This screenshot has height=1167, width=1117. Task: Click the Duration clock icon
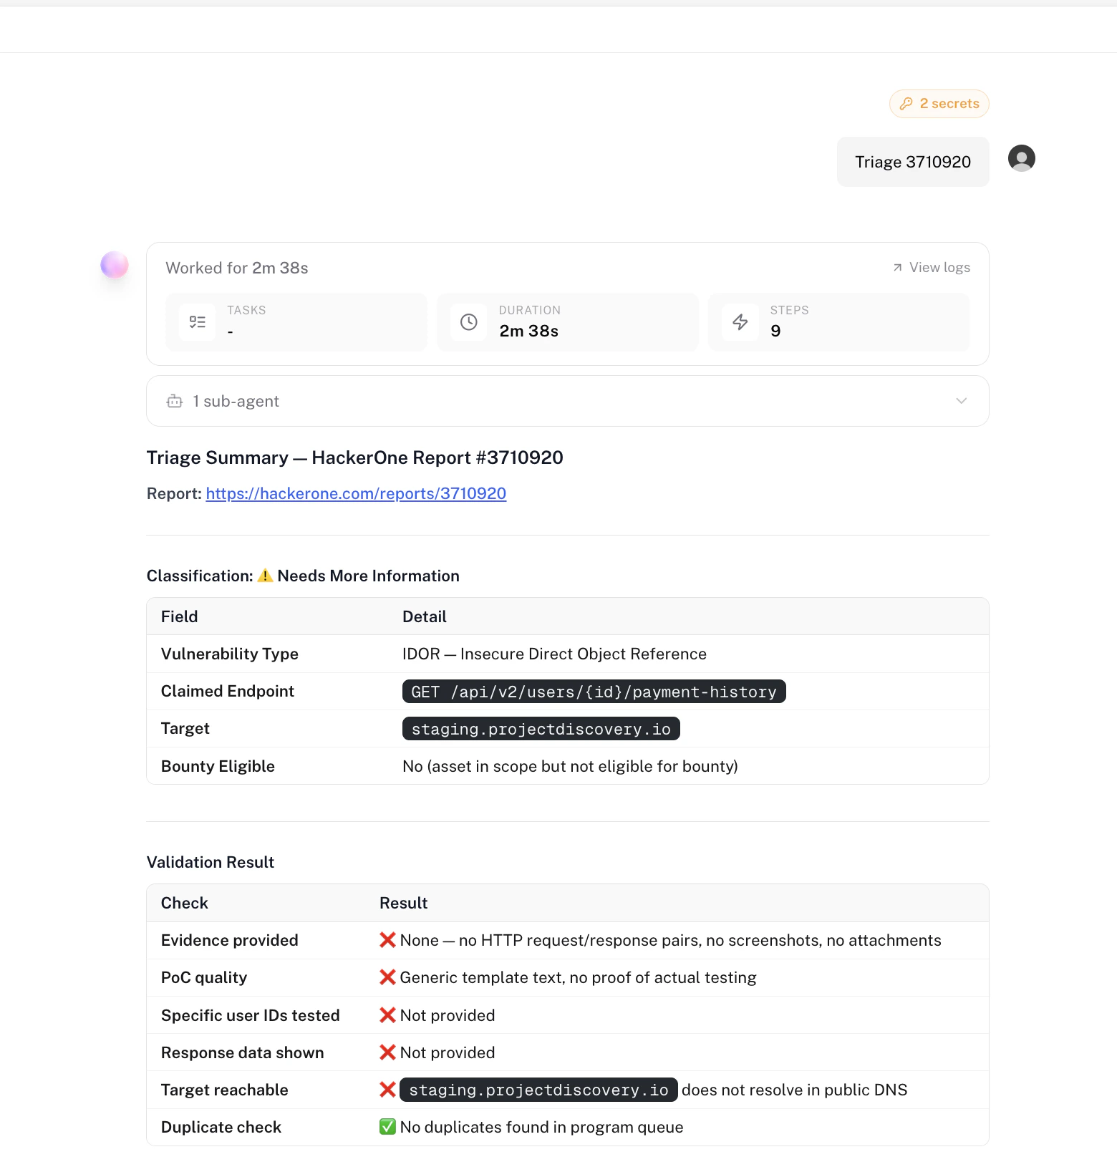pyautogui.click(x=468, y=322)
